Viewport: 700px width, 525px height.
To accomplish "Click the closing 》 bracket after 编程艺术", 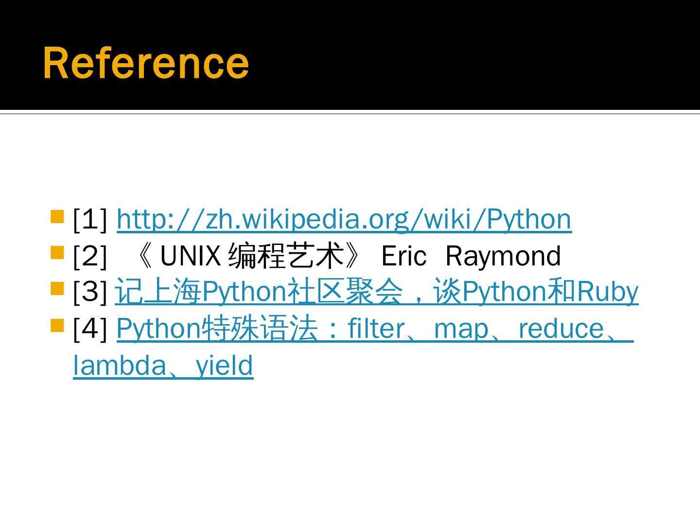I will (353, 256).
